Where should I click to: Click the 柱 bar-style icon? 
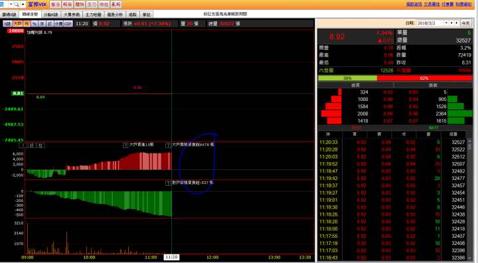(41, 145)
